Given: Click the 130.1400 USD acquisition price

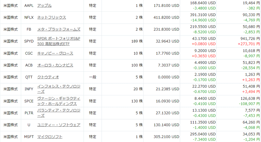Looking at the screenshot, I should point(166,125).
